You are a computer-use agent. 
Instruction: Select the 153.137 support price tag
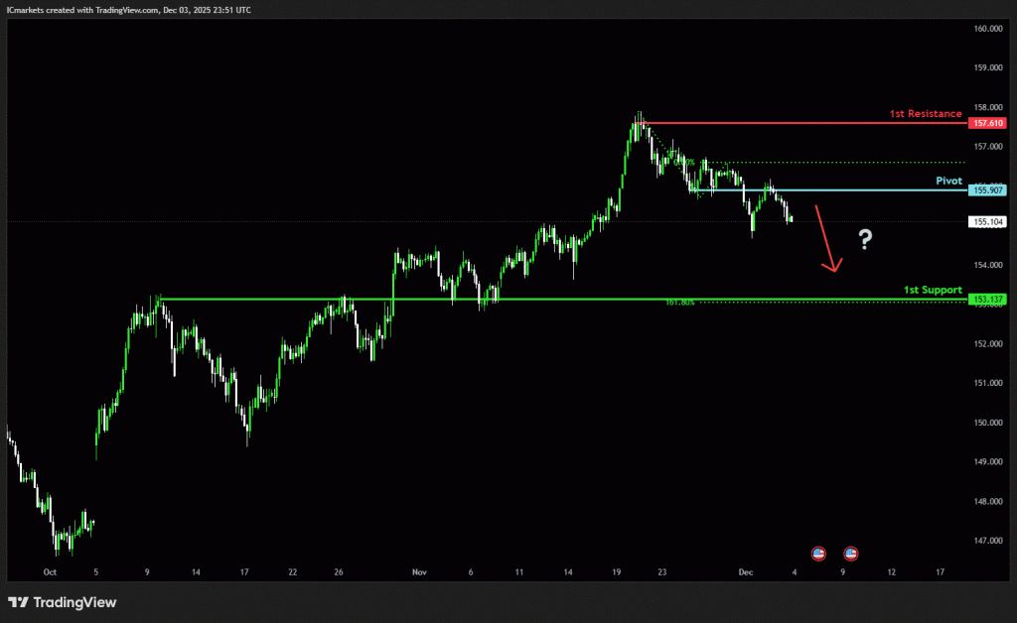coord(986,299)
